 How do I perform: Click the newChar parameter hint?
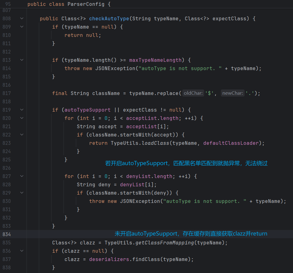[233, 93]
